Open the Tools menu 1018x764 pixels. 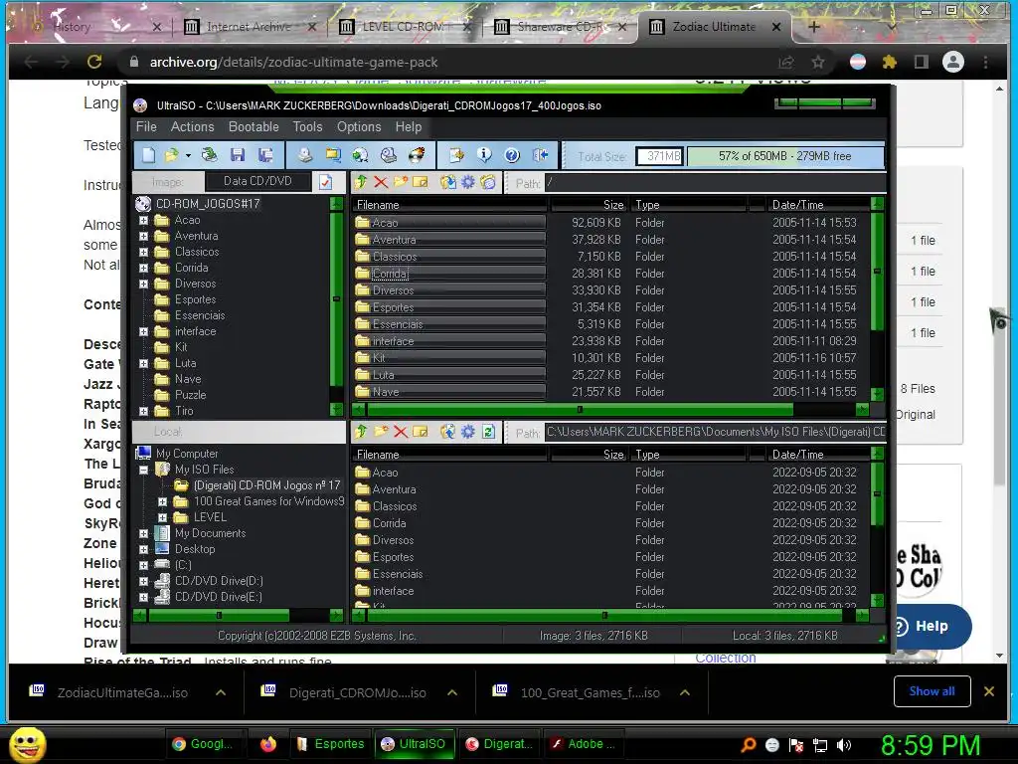tap(307, 126)
